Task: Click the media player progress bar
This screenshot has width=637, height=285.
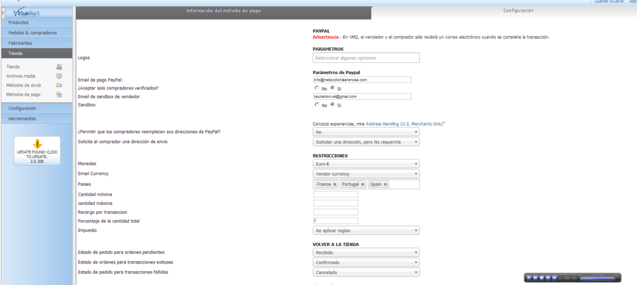Action: (x=597, y=278)
